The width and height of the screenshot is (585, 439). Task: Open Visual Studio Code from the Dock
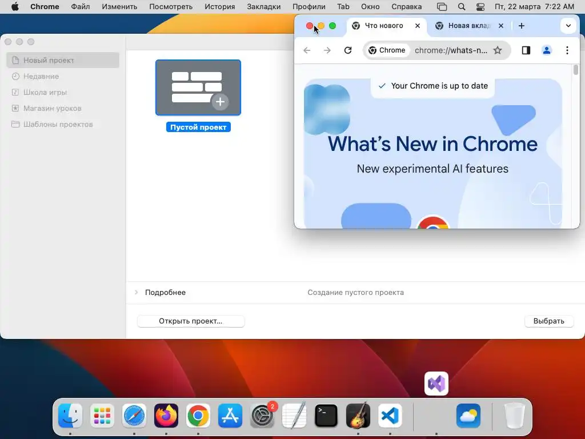pos(390,416)
